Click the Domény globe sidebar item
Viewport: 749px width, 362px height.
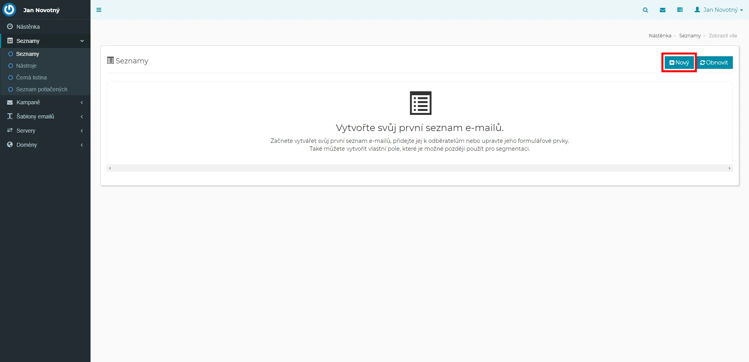pyautogui.click(x=27, y=145)
